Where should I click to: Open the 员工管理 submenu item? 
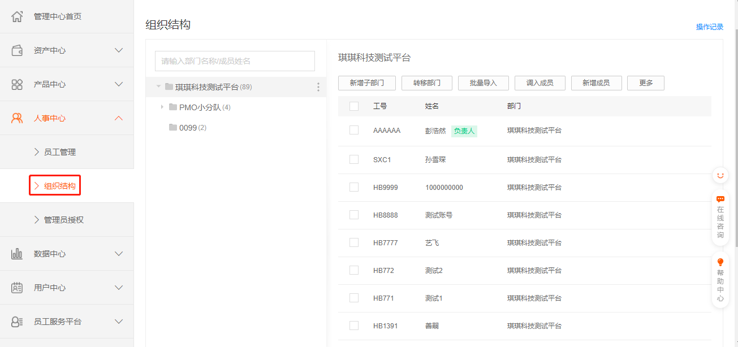pos(59,152)
